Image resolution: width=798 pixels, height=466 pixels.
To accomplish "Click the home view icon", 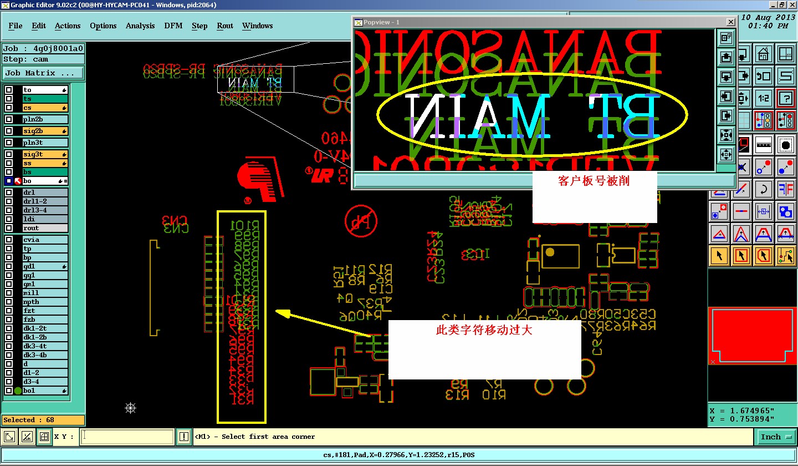I will coord(764,54).
